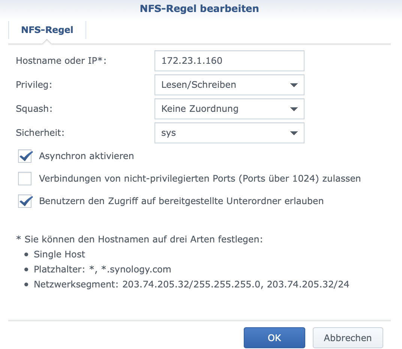
Task: Uncheck the Unterordner access checkbox
Action: pyautogui.click(x=25, y=202)
